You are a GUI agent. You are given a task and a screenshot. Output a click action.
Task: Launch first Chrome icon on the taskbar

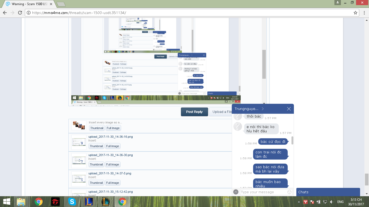click(x=38, y=202)
